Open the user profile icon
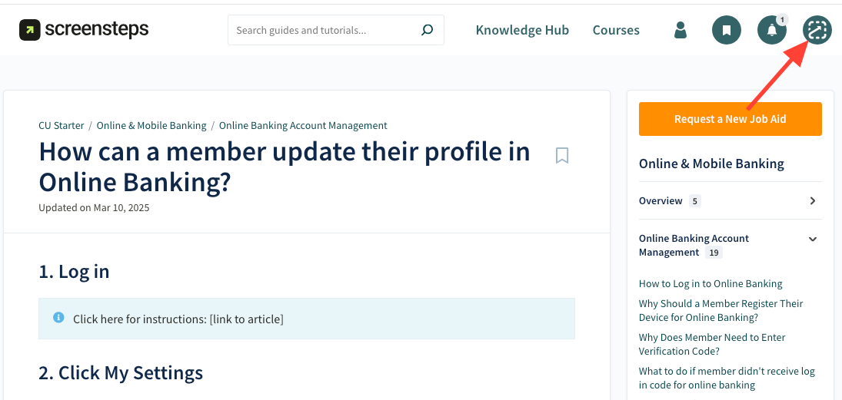This screenshot has height=400, width=842. pyautogui.click(x=681, y=30)
